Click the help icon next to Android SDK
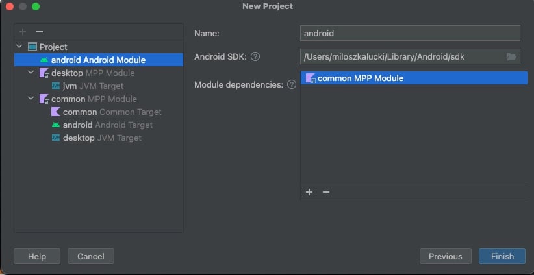534x275 pixels. tap(255, 56)
